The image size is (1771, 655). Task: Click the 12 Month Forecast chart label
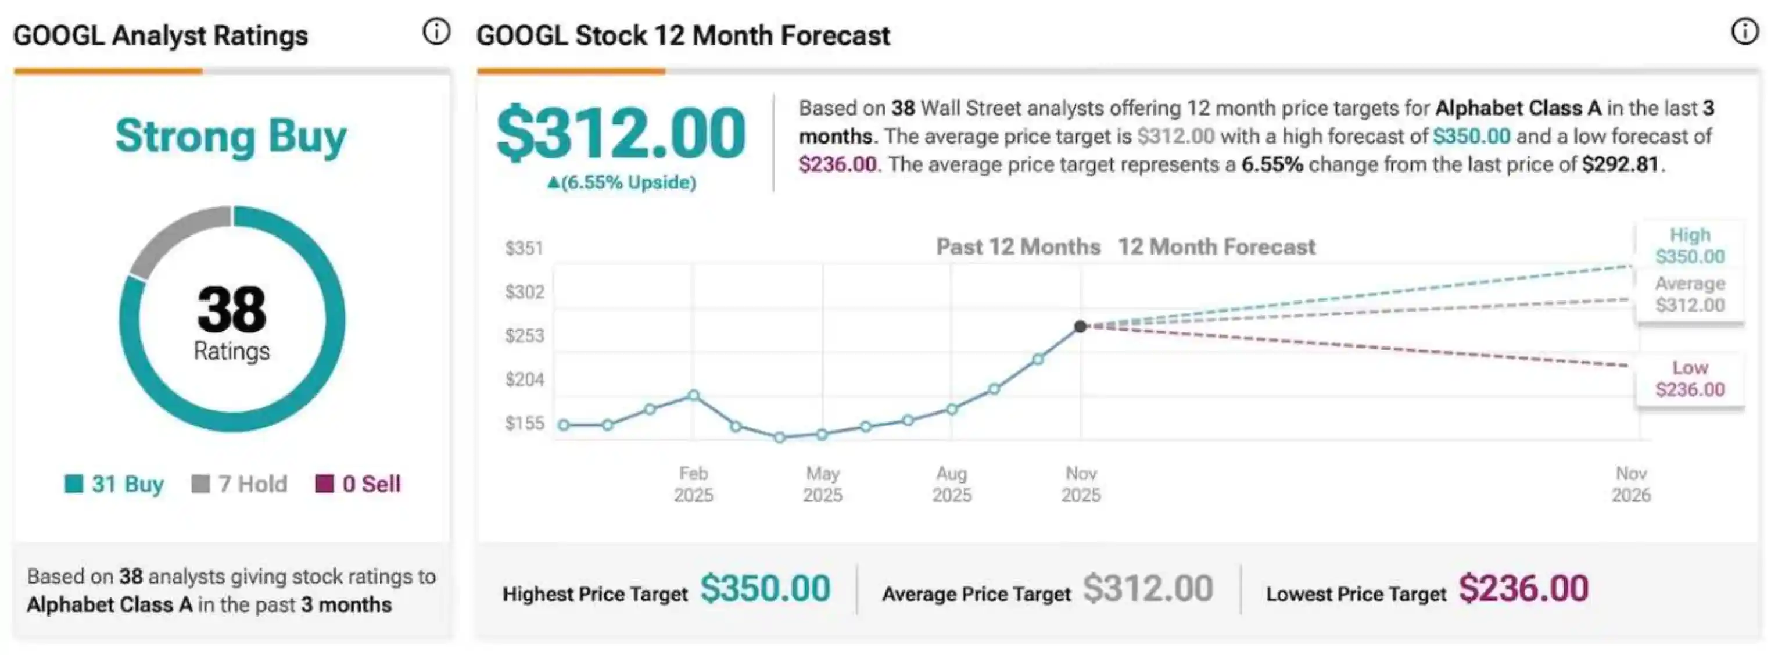click(1216, 246)
